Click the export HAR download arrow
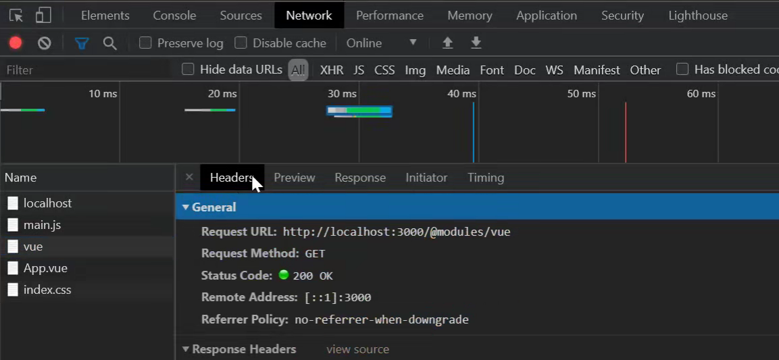This screenshot has height=360, width=779. tap(476, 43)
